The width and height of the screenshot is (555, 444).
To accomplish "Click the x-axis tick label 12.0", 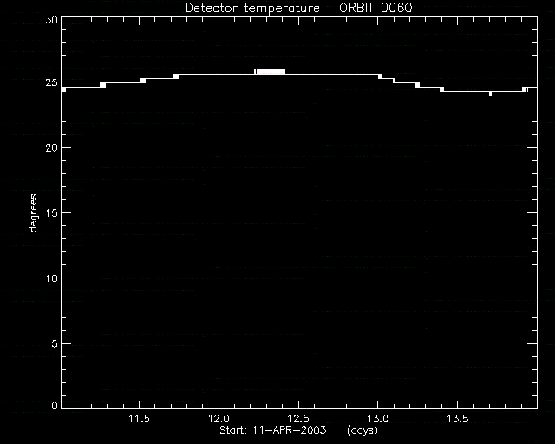I will [x=219, y=419].
